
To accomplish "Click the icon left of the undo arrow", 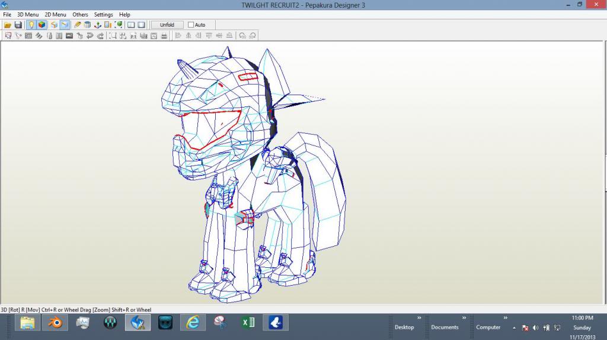I will (x=80, y=35).
